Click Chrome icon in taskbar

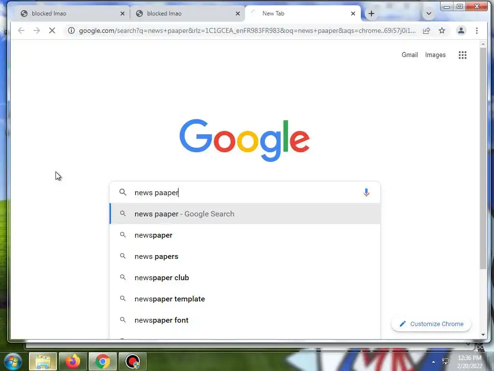pos(102,361)
